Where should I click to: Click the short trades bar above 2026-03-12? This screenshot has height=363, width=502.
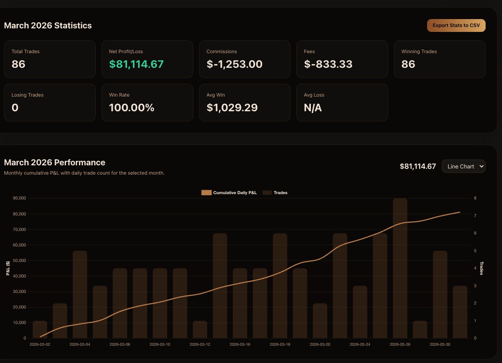[200, 329]
